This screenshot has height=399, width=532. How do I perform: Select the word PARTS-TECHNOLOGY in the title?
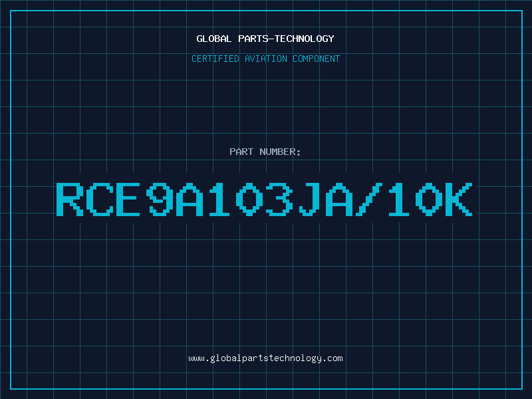click(x=286, y=39)
